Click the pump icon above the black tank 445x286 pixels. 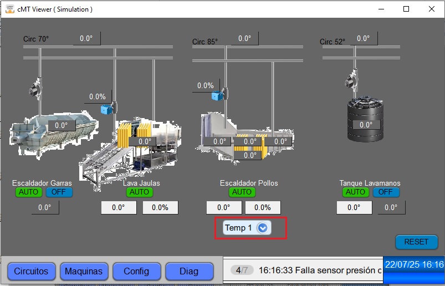(x=352, y=80)
